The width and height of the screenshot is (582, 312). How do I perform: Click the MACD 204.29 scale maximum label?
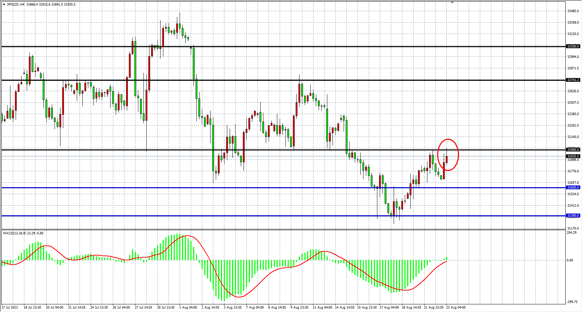click(572, 233)
